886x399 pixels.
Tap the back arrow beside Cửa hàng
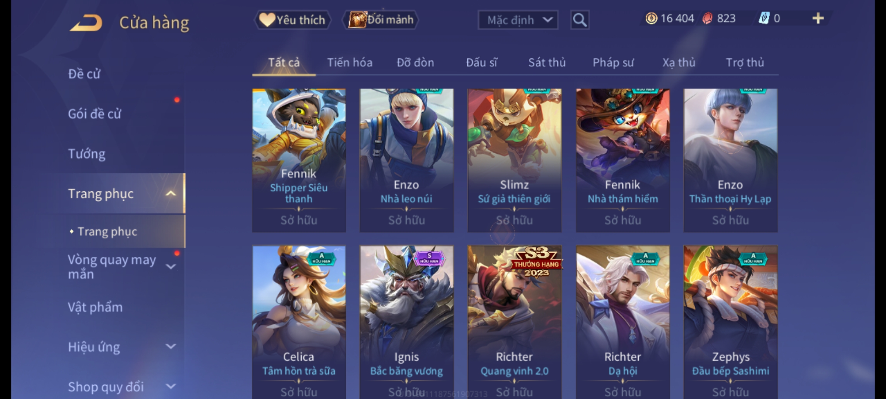pyautogui.click(x=86, y=23)
